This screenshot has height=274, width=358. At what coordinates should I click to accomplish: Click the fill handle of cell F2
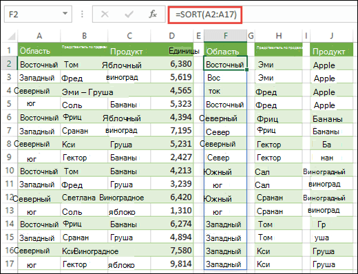pyautogui.click(x=246, y=70)
